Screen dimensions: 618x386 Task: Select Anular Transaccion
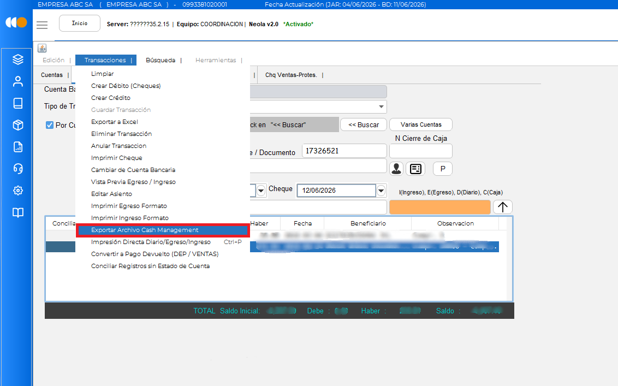pyautogui.click(x=162, y=146)
